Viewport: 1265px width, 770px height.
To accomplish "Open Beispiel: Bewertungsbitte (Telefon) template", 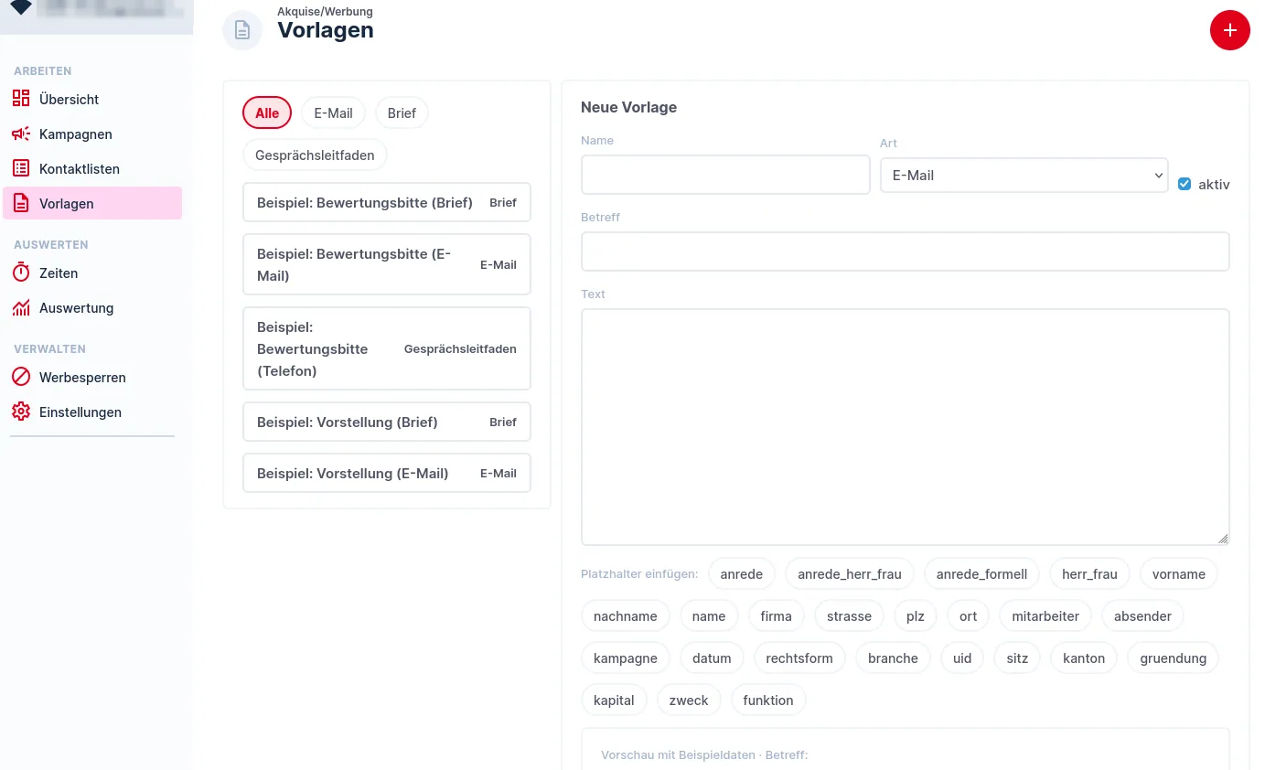I will point(387,348).
